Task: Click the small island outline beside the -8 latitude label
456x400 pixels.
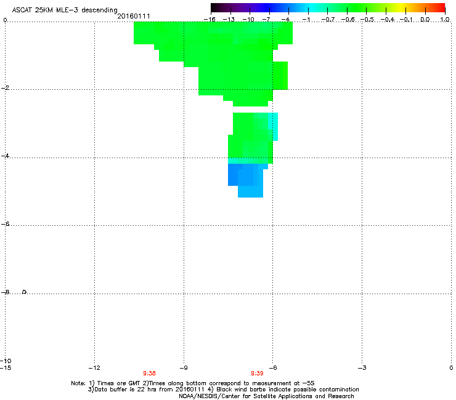Action: (25, 292)
